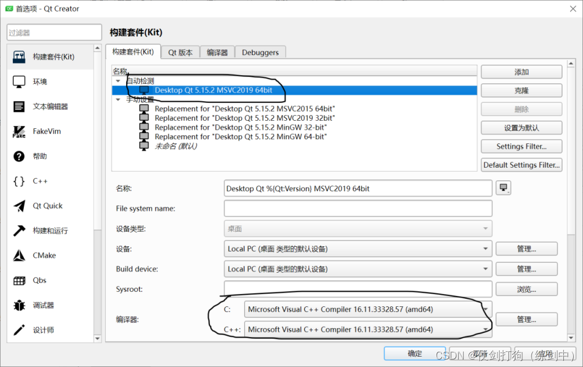Viewport: 583px width, 367px height.
Task: Click the 过滤器 search field
Action: (x=54, y=32)
